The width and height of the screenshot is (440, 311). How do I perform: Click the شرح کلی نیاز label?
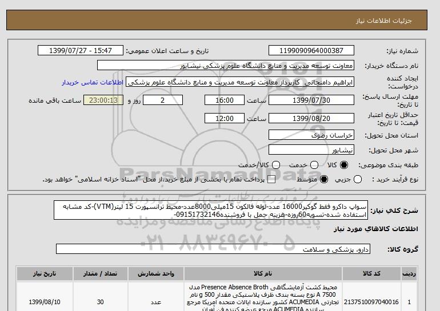pyautogui.click(x=394, y=211)
